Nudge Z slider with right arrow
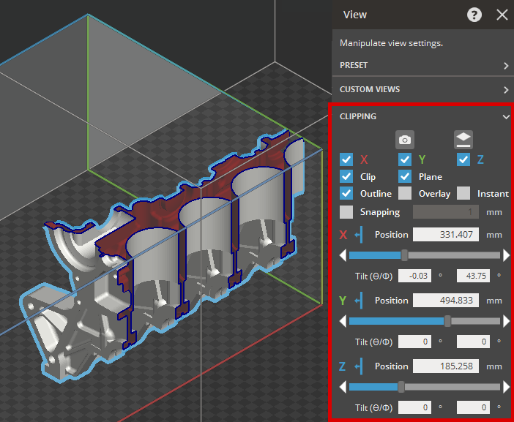514x422 pixels. (506, 387)
